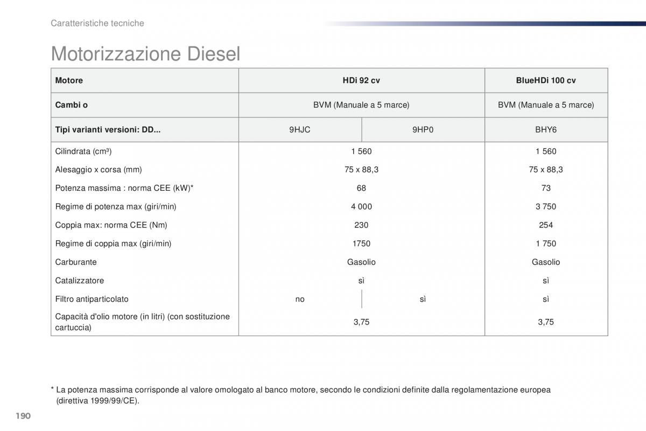Select the "Potenza massima : norma CEE (kW)*" label
The height and width of the screenshot is (431, 646).
click(x=124, y=188)
